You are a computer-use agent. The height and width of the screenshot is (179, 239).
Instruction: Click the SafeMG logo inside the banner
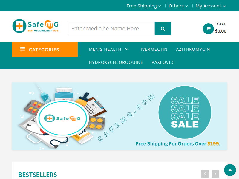62,118
